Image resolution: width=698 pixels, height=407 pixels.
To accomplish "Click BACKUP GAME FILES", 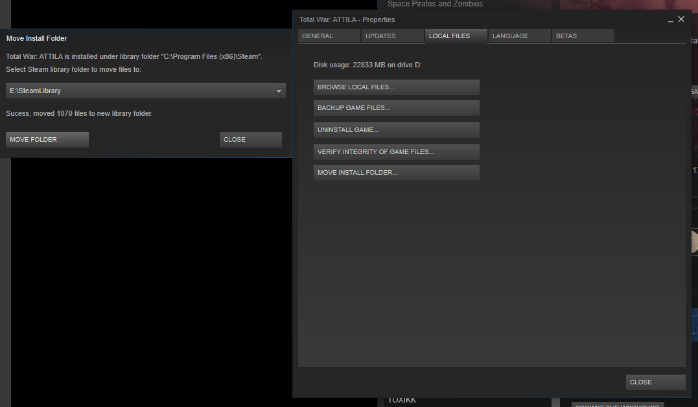I will [396, 107].
